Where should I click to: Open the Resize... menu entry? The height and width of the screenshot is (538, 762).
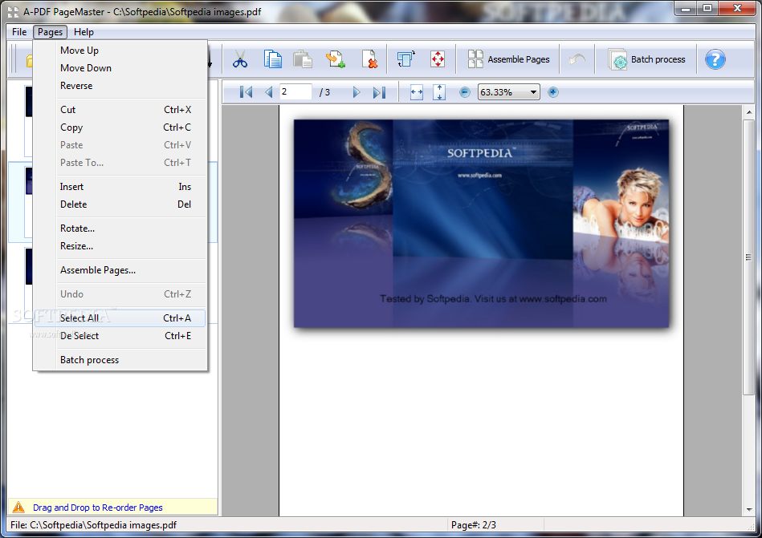[120, 246]
